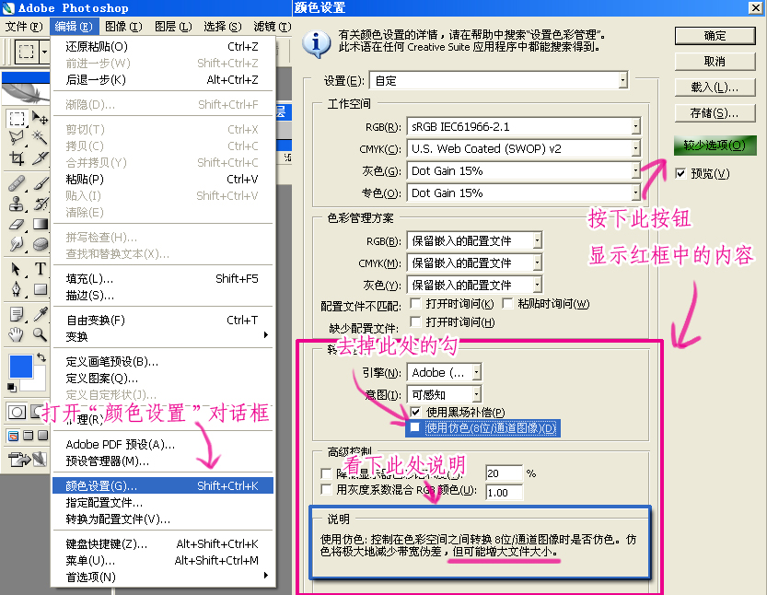Open CMYK color management policy dropdown

click(x=474, y=262)
